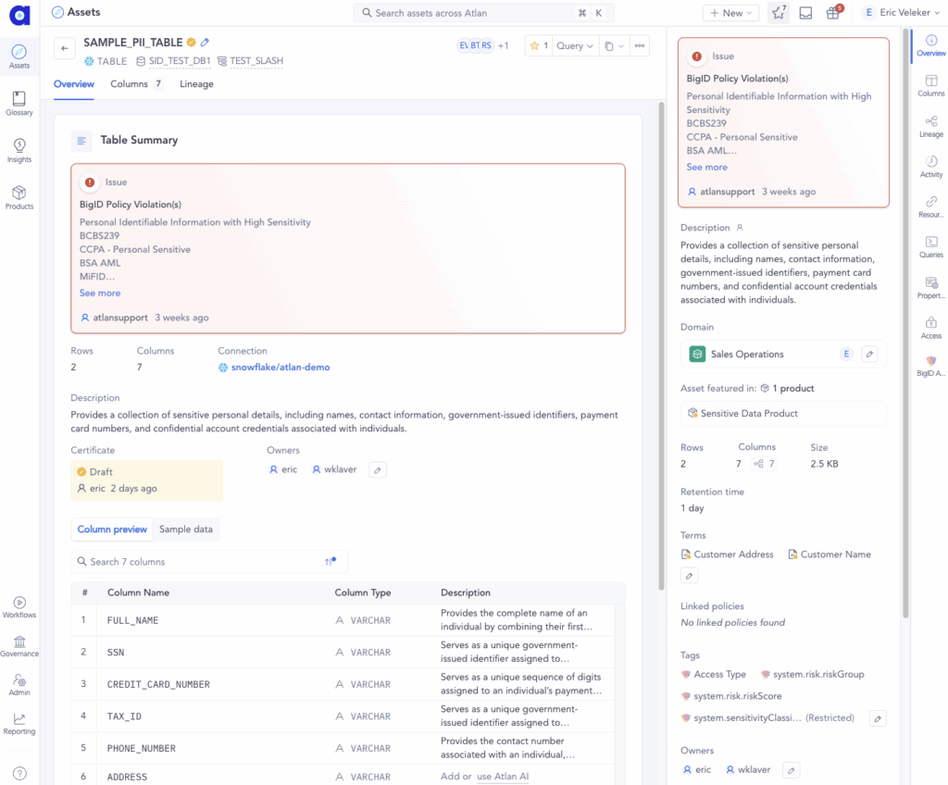This screenshot has width=948, height=785.
Task: Open Workflows in the left sidebar
Action: click(19, 606)
